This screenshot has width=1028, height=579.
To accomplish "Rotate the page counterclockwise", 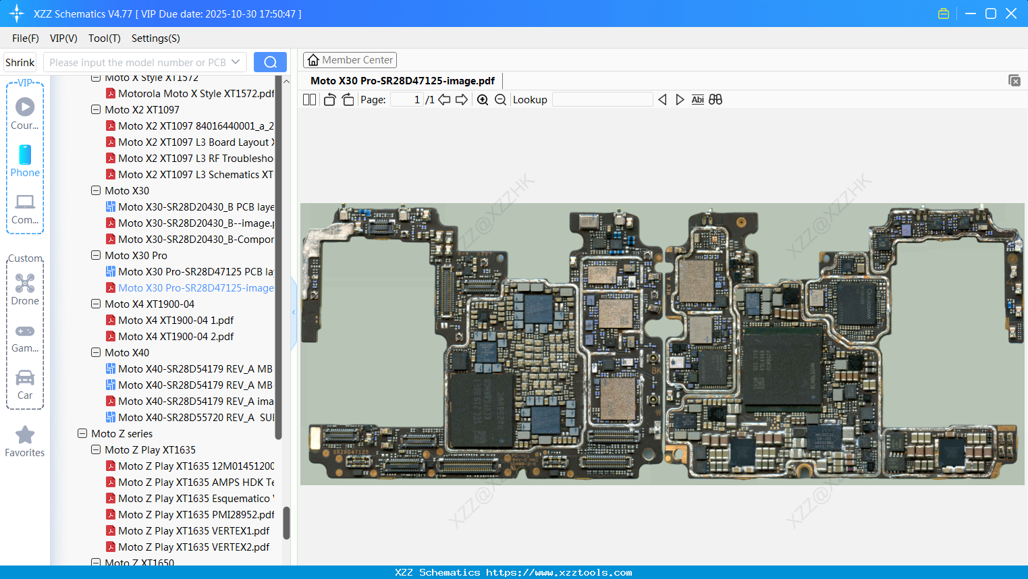I will [329, 100].
